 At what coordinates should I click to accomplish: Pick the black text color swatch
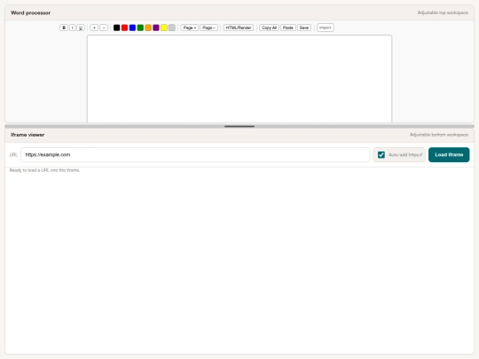117,27
